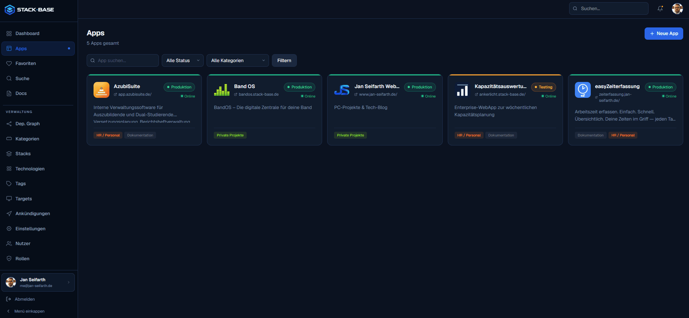Screen dimensions: 689x318
Task: Click the Filtern button
Action: [x=284, y=60]
